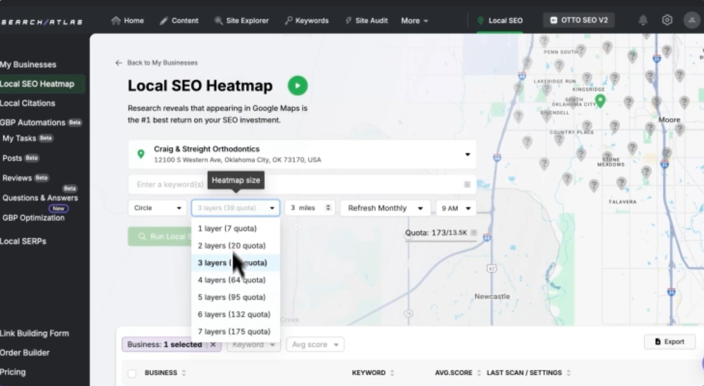Click the location pin on the business card
Image resolution: width=704 pixels, height=386 pixels.
[x=141, y=154]
